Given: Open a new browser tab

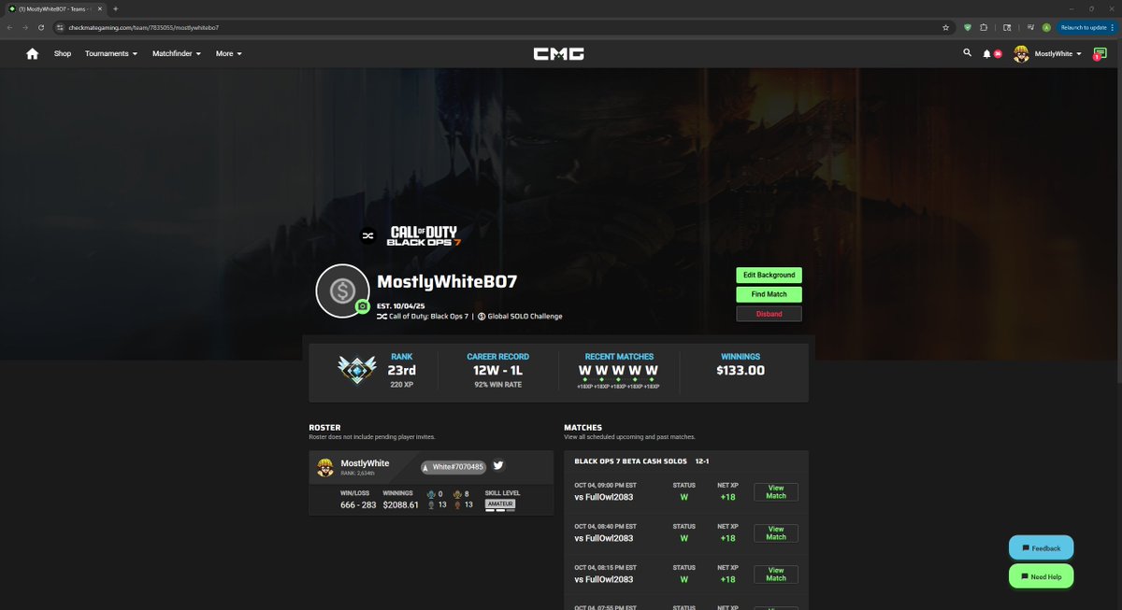Looking at the screenshot, I should pyautogui.click(x=115, y=8).
